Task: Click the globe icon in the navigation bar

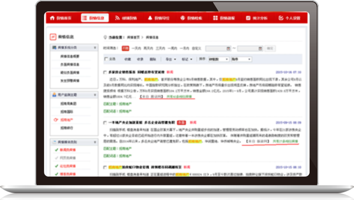Action: point(183,18)
